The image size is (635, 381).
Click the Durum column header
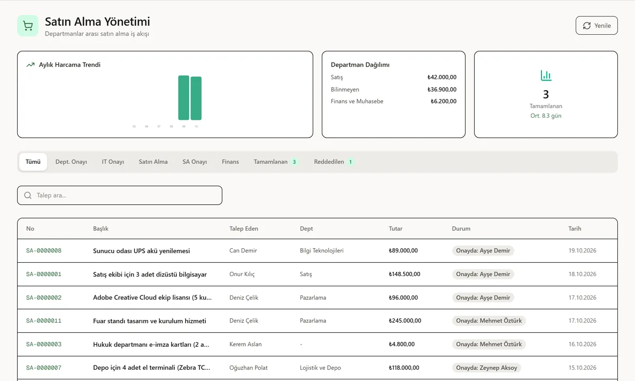[x=461, y=228]
